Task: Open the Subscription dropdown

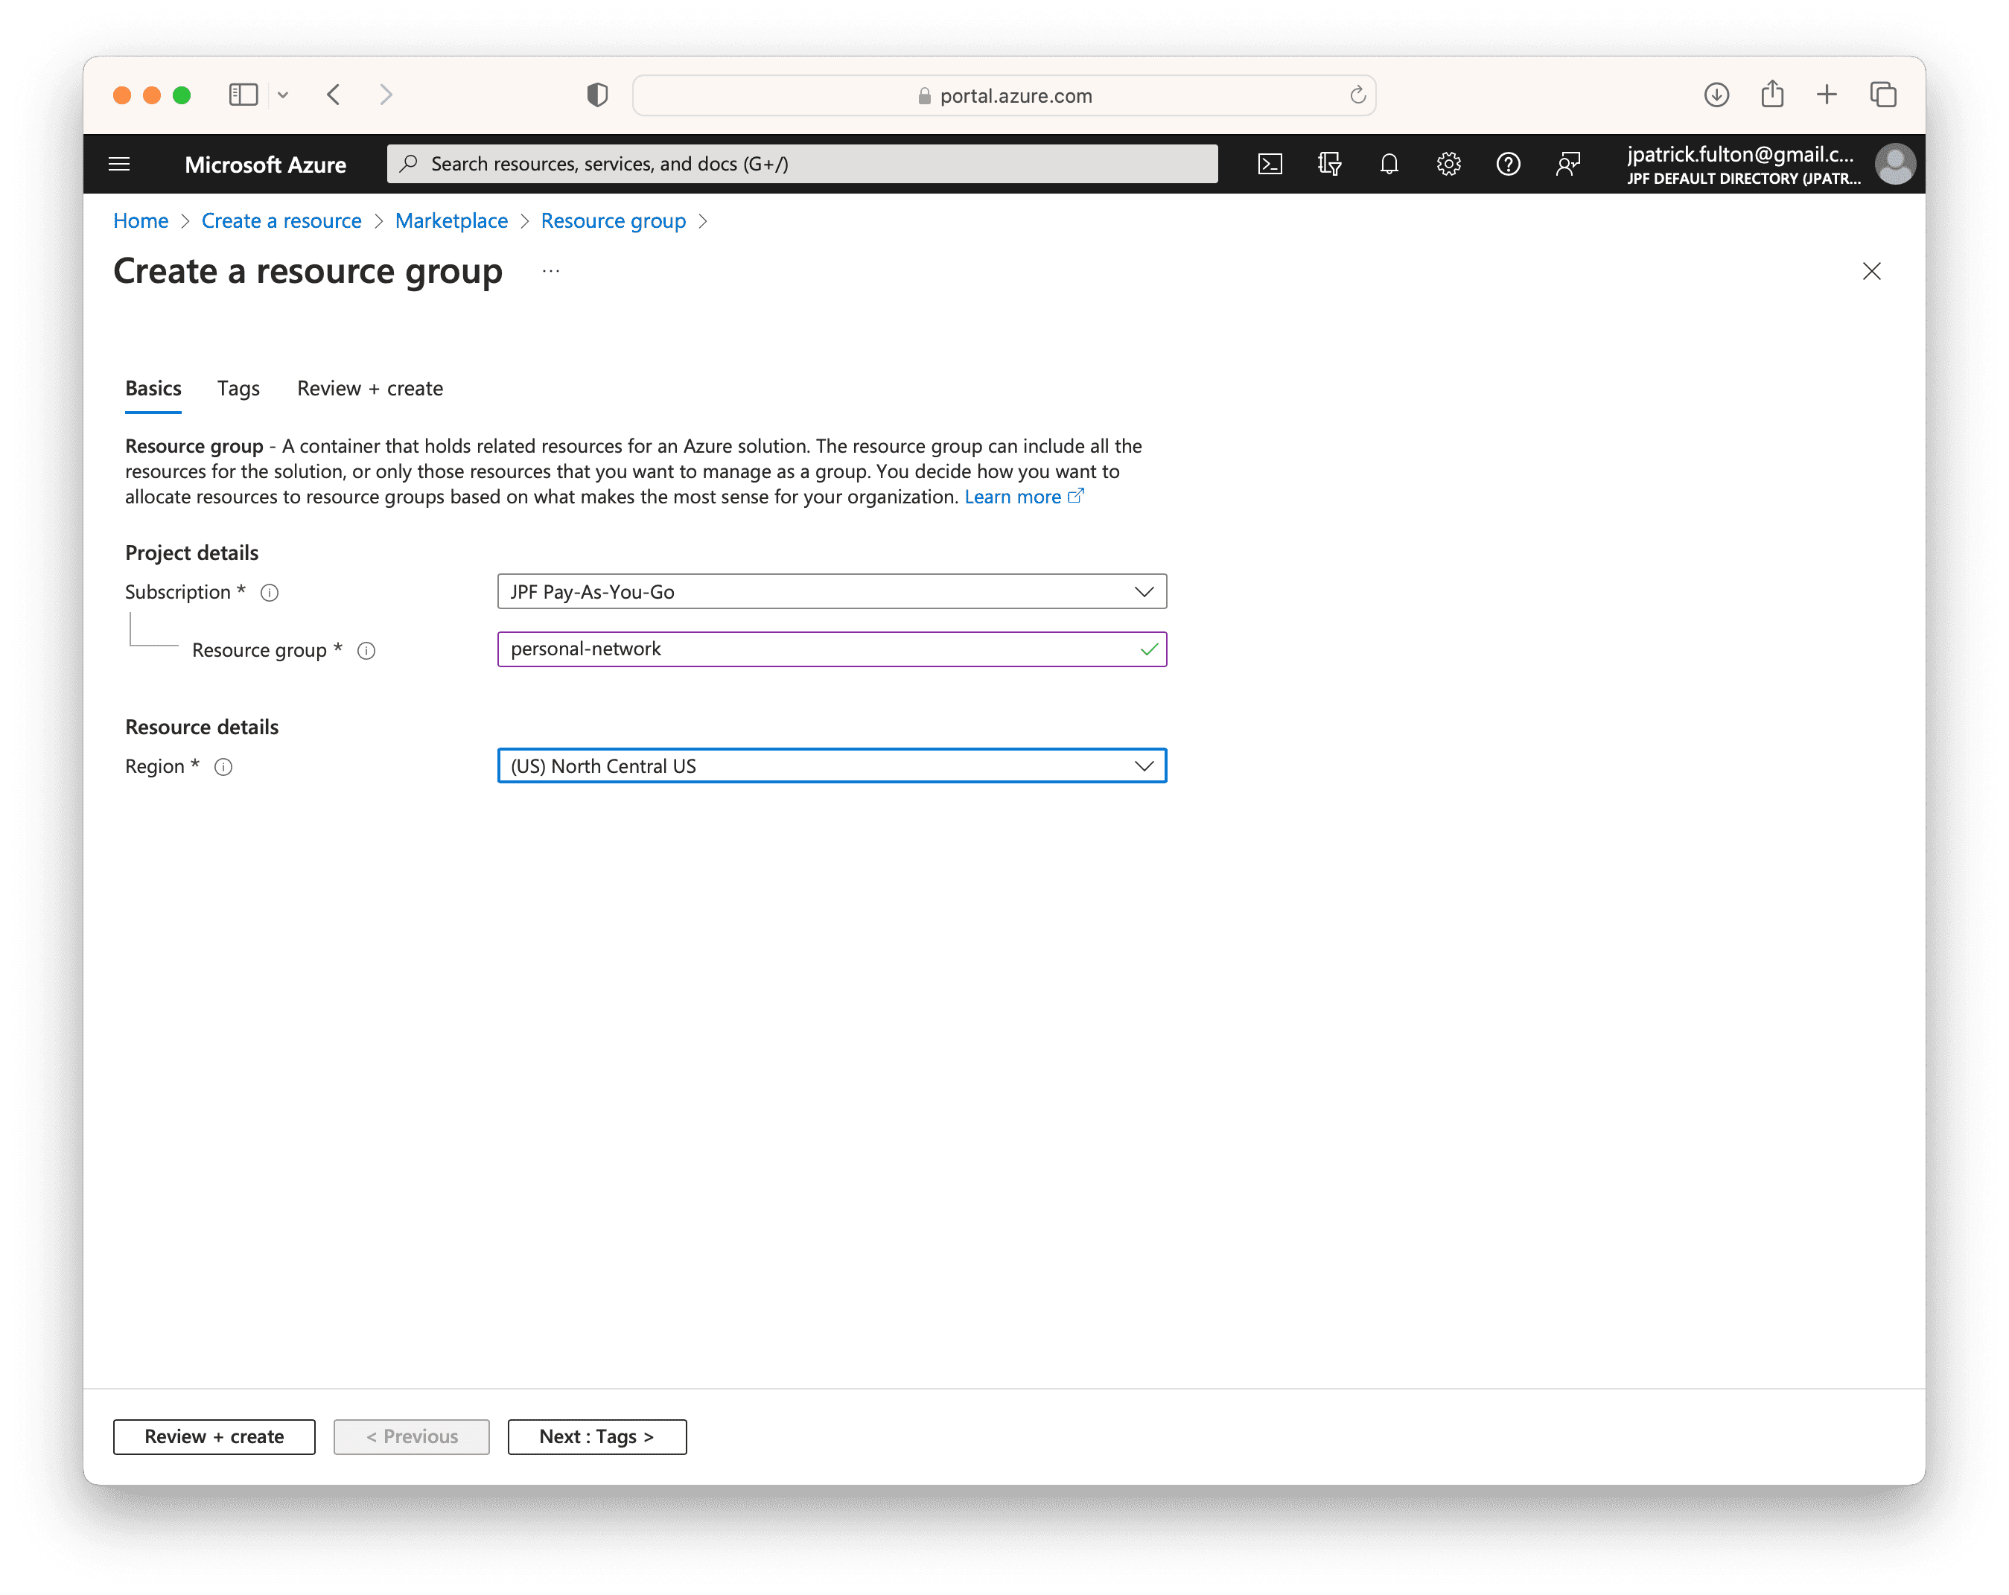Action: [831, 591]
